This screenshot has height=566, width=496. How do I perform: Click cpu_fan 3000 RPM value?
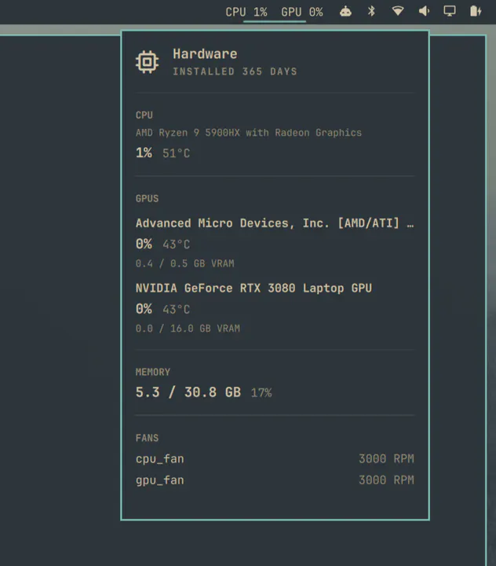coord(386,459)
